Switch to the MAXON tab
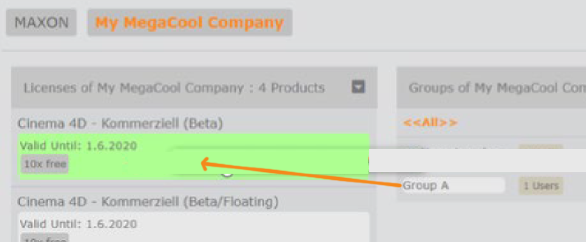 (x=41, y=22)
